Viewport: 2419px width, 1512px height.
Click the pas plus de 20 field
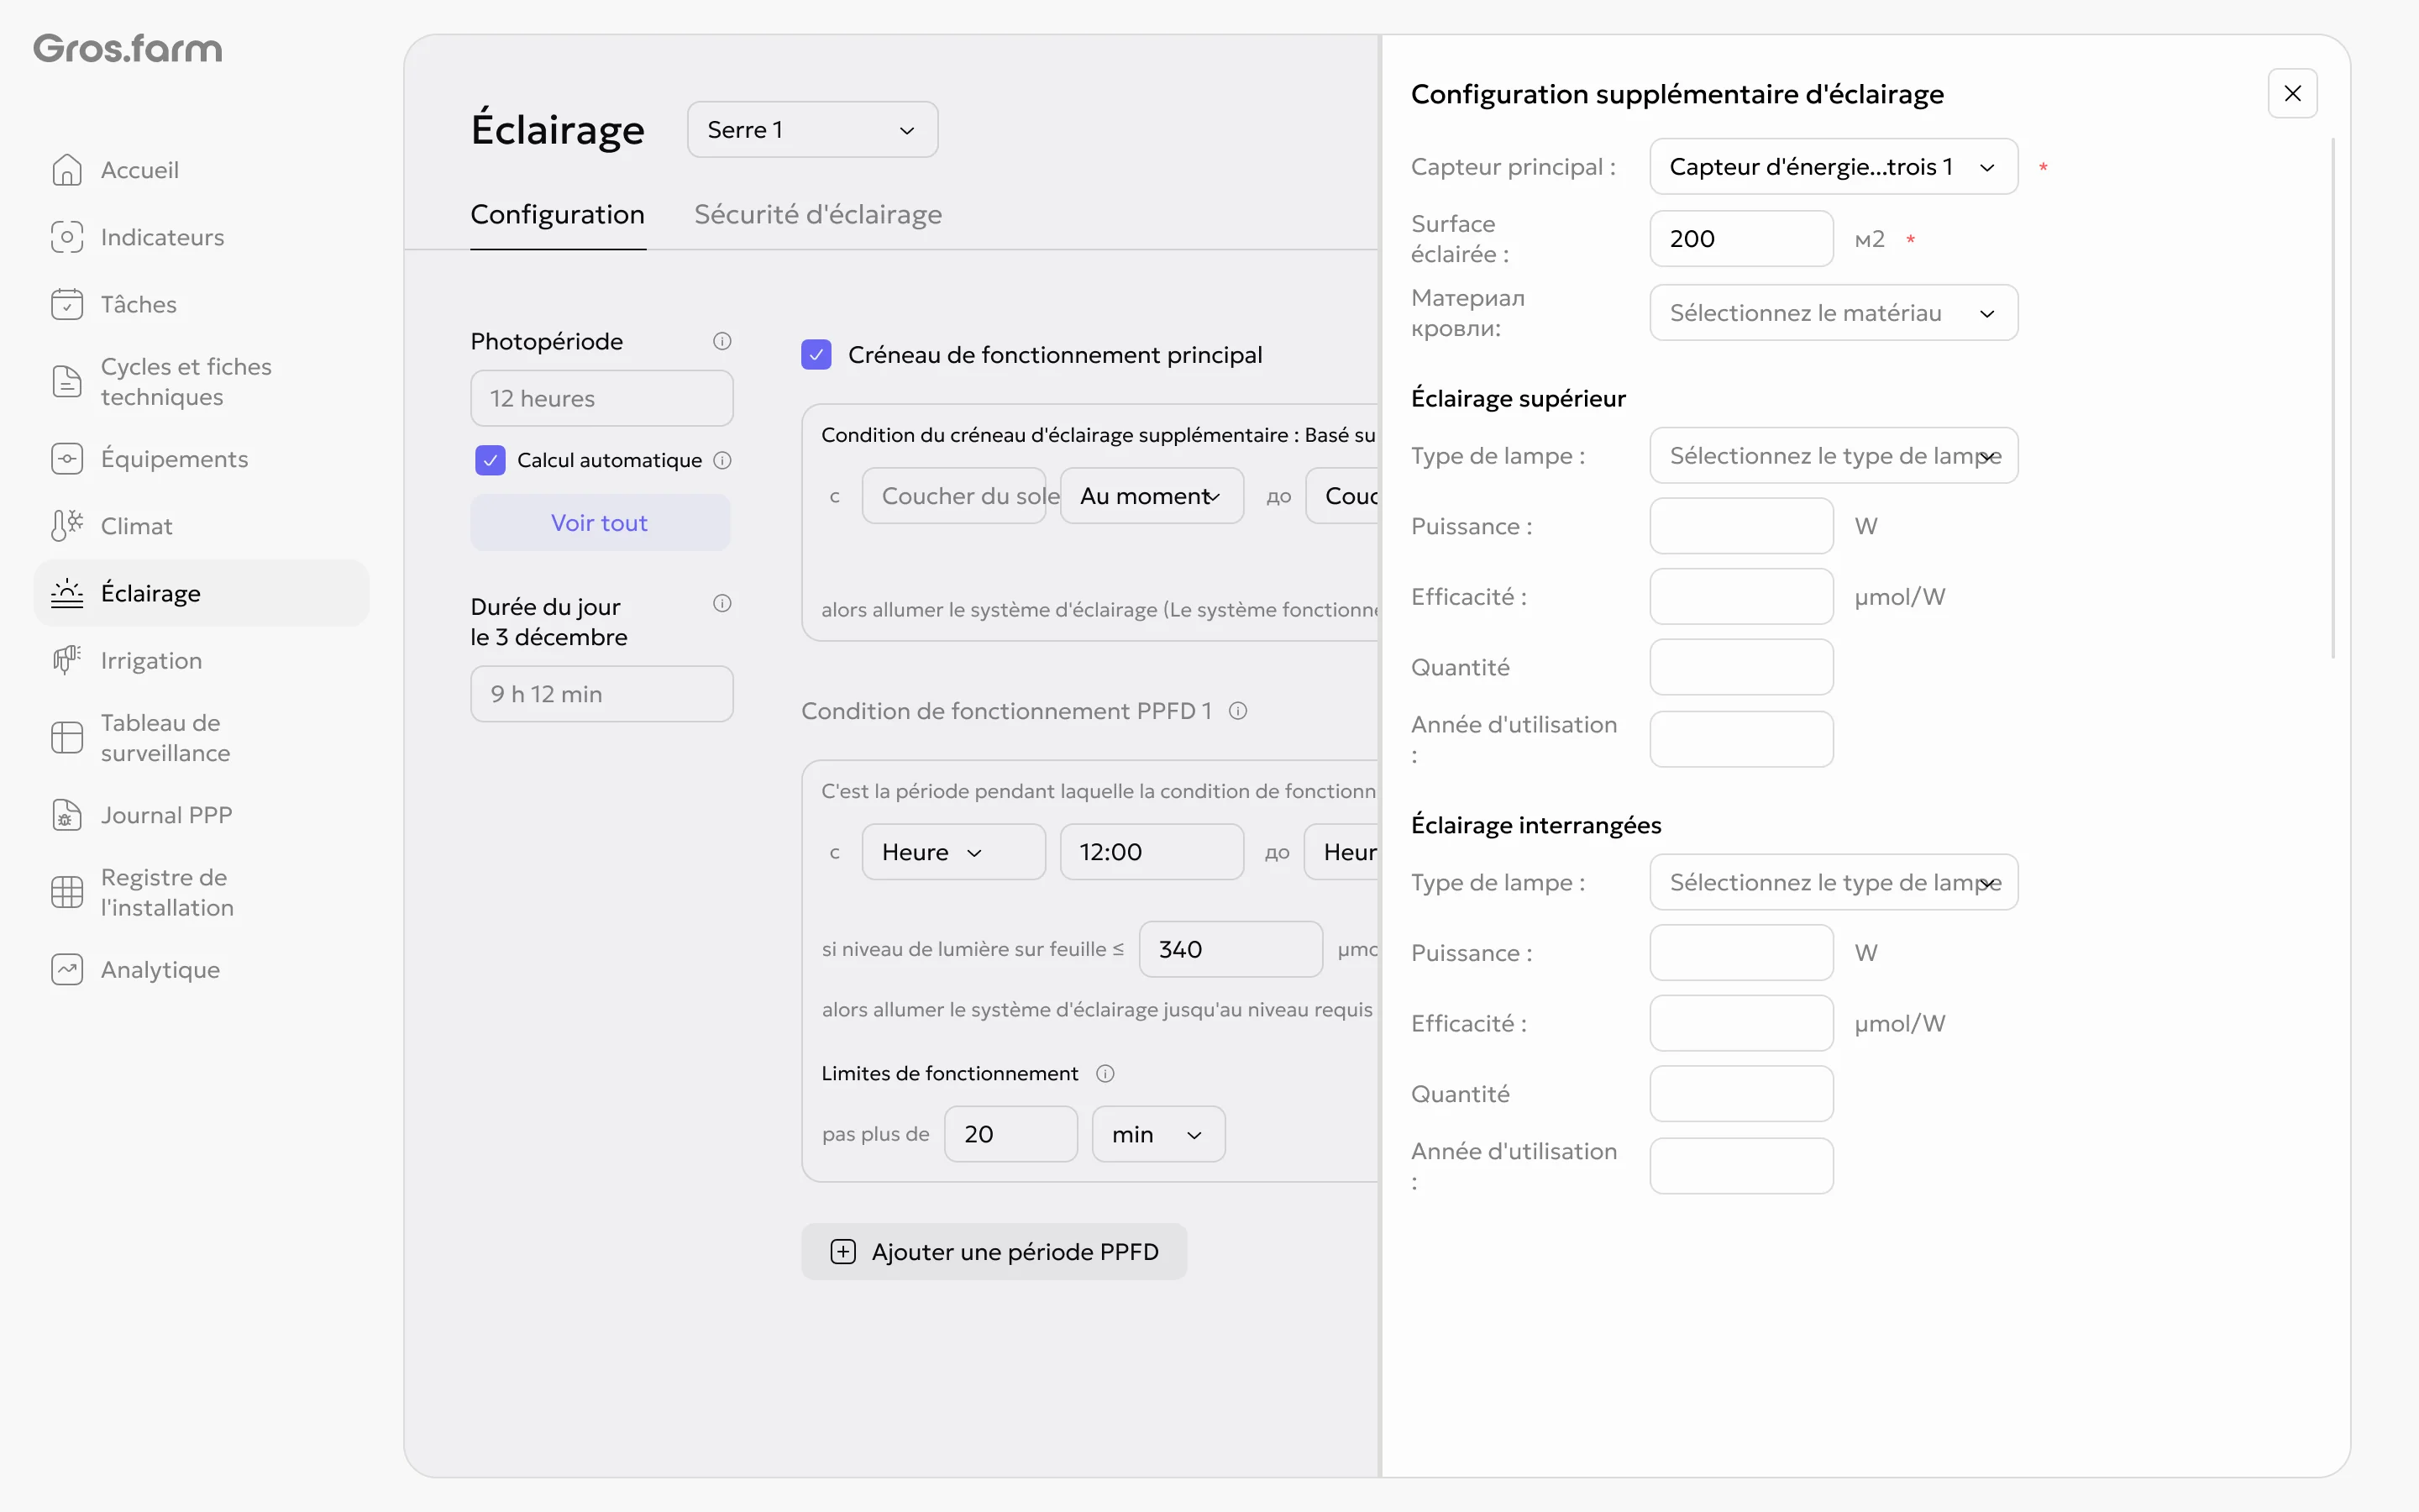1010,1134
